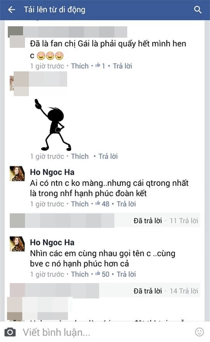The image size is (210, 342).
Task: Tap thumbs-up count 1 on first comment
Action: click(100, 66)
